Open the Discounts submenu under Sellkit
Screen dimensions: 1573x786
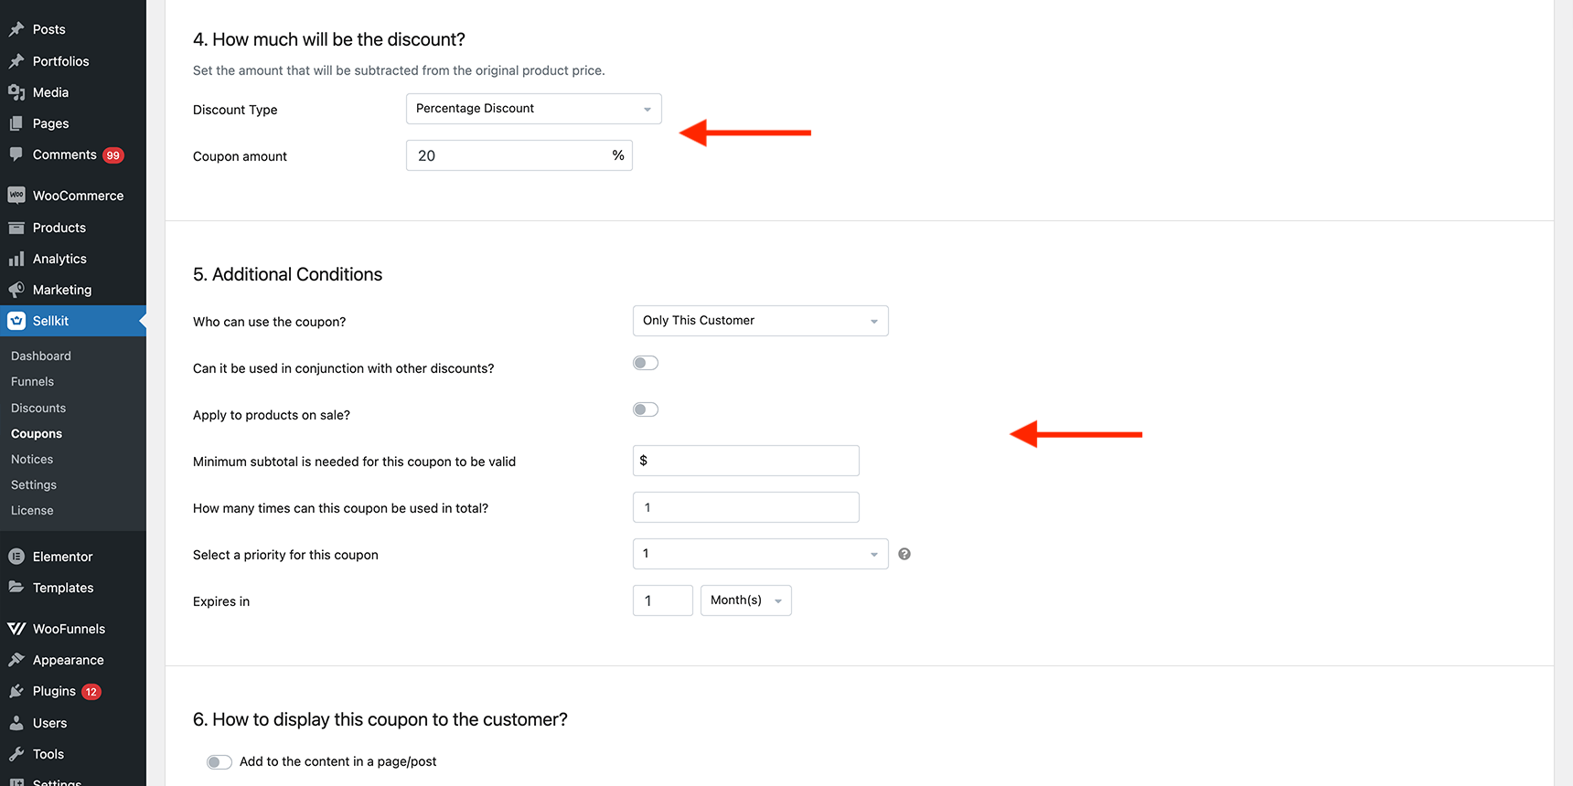[x=38, y=408]
